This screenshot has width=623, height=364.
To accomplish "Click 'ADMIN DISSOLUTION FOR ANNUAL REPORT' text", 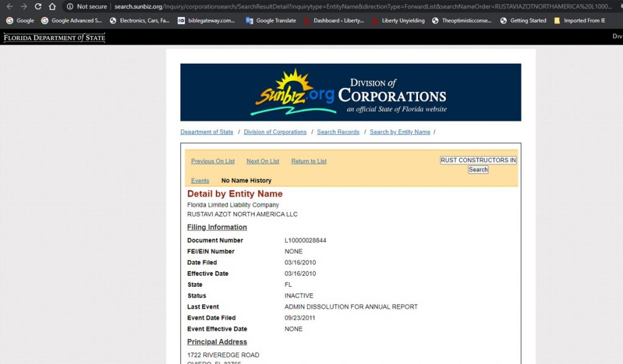I will click(351, 307).
